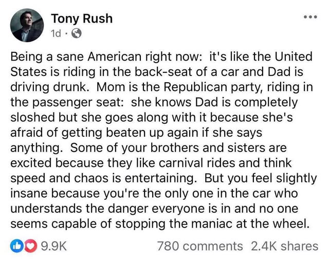Open the 780 comments link

coord(199,246)
